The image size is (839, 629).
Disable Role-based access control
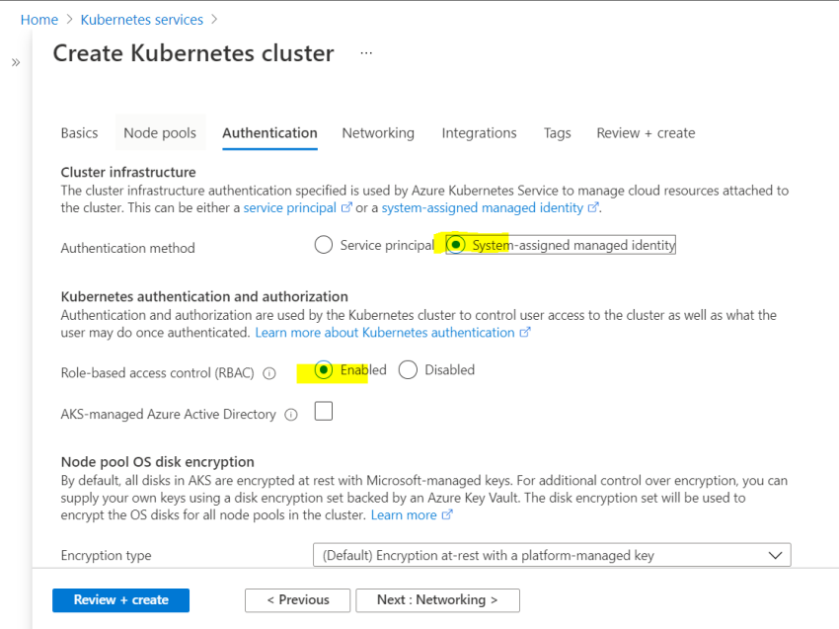(408, 369)
